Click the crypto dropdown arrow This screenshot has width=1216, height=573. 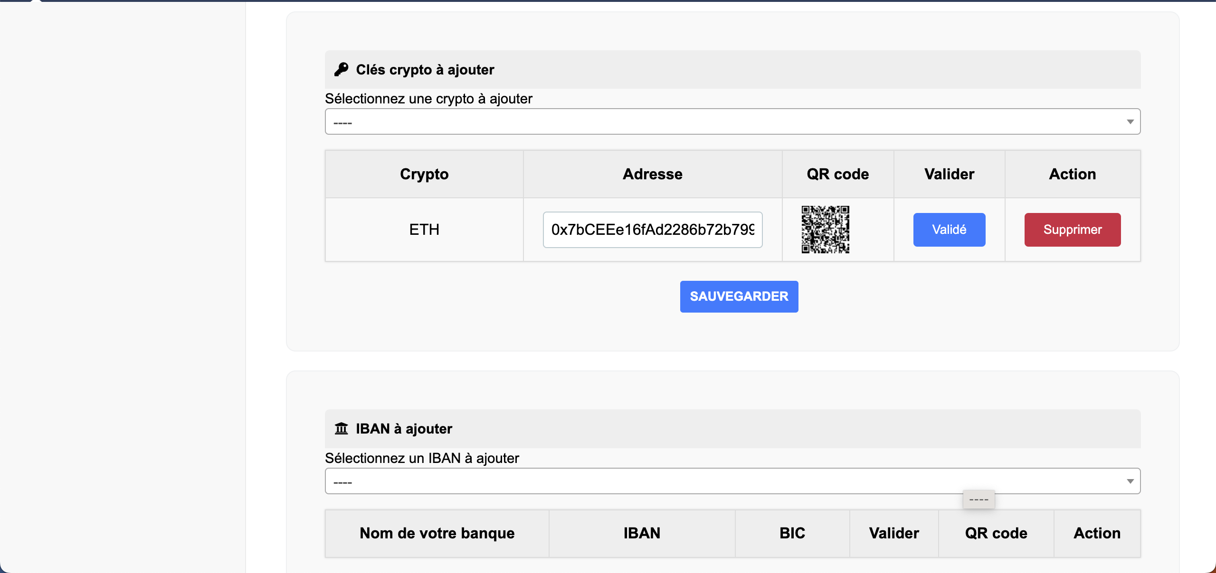[1130, 122]
